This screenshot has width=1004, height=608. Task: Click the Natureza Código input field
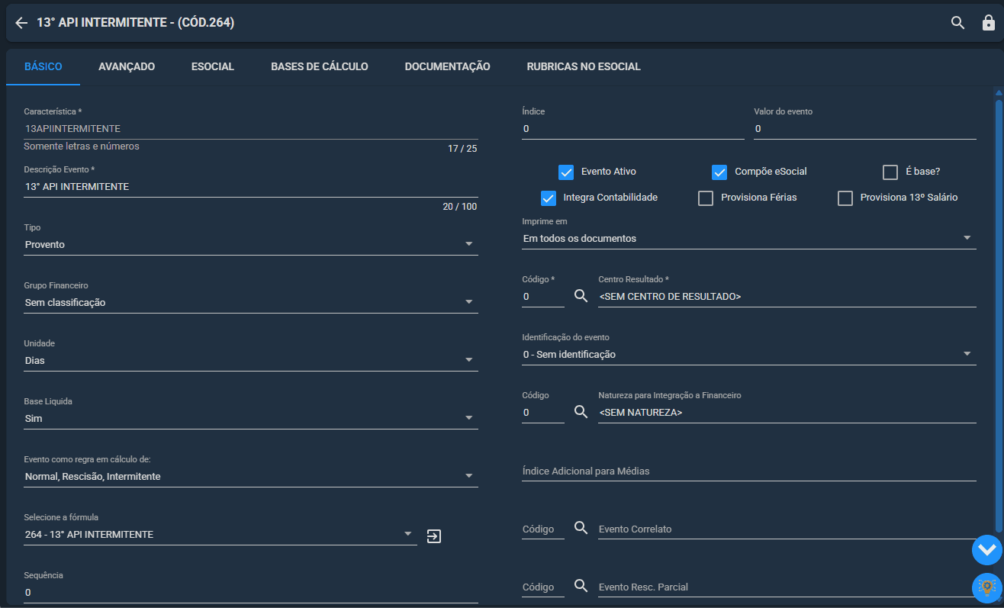tap(543, 413)
